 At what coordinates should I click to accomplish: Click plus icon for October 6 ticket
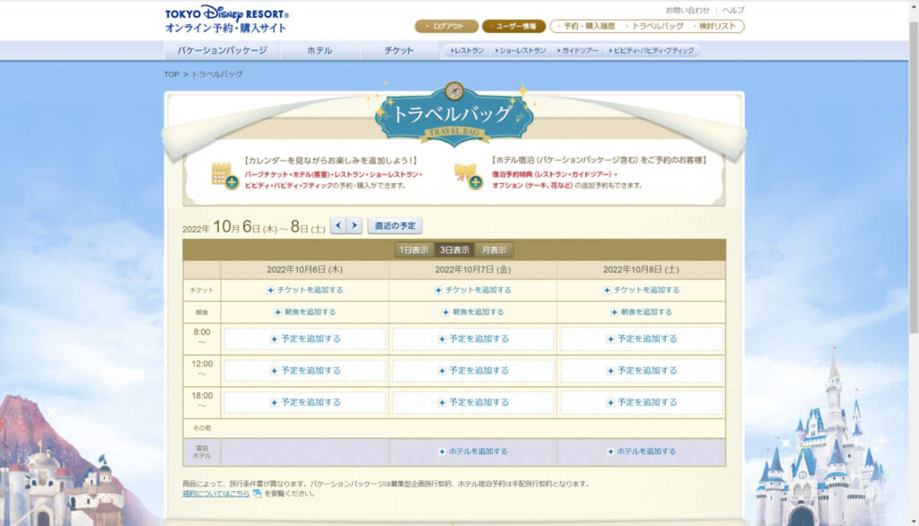tap(270, 290)
